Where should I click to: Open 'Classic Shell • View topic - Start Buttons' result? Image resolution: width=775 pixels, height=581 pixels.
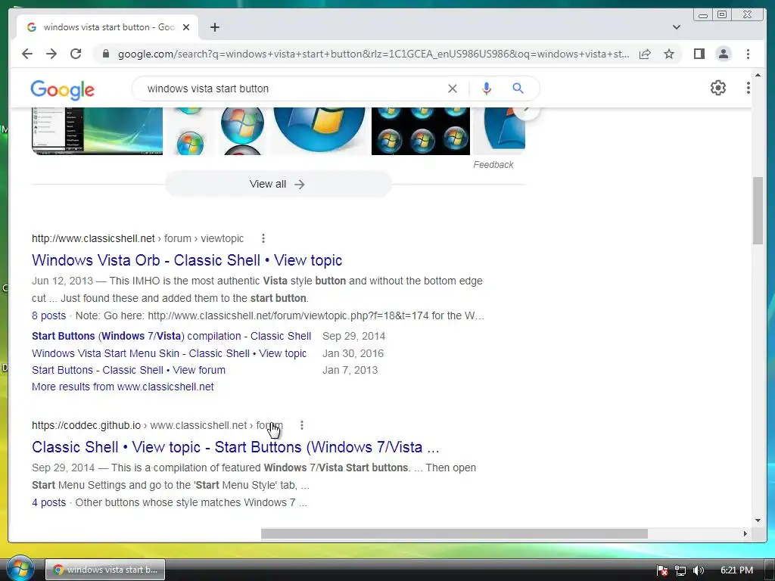[x=235, y=447]
